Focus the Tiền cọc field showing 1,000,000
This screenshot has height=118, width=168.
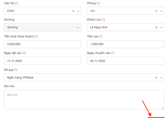(125, 44)
